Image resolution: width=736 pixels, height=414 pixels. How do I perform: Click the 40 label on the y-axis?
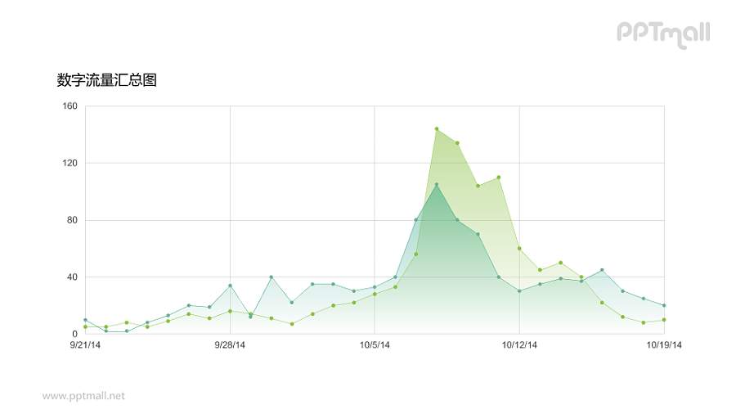[72, 277]
